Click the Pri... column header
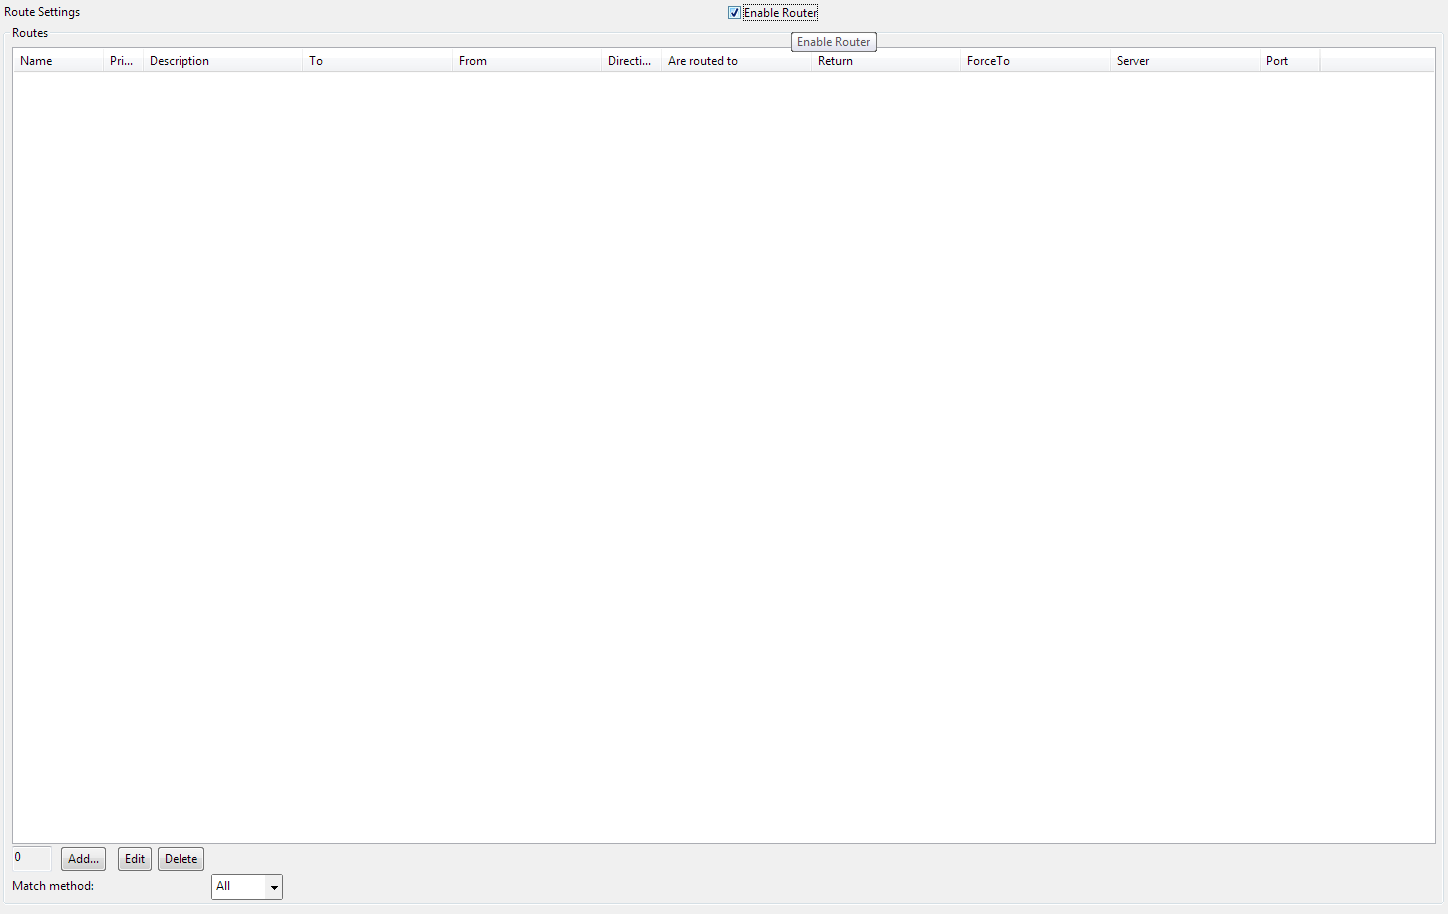The image size is (1448, 914). pos(123,61)
